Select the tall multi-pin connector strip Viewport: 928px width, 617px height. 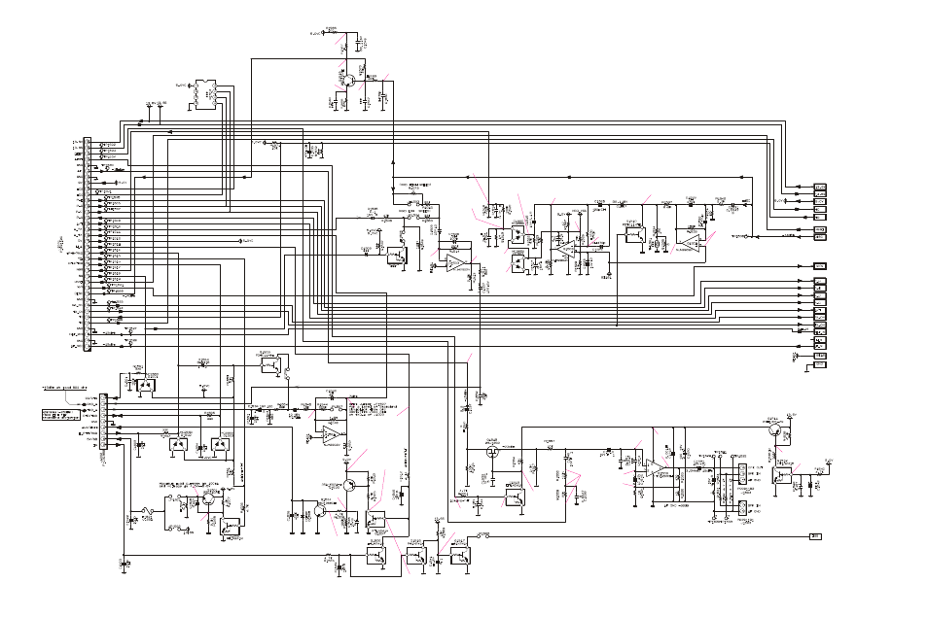pos(88,245)
